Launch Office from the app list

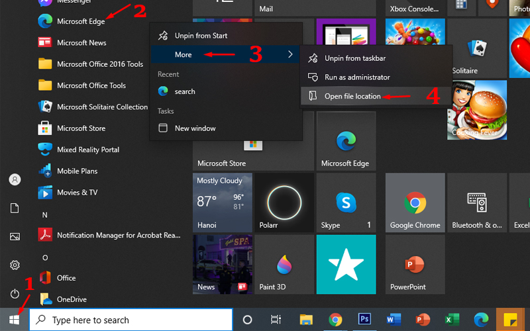(x=57, y=278)
